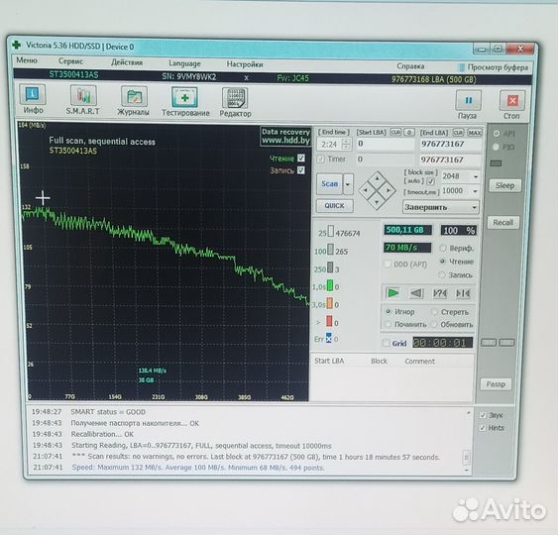Open the Сервис menu
This screenshot has width=558, height=535.
[x=70, y=61]
